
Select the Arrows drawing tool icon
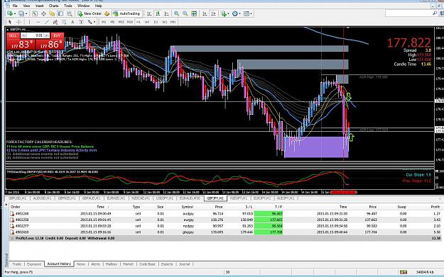tap(90, 22)
